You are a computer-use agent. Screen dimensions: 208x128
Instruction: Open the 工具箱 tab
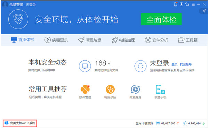click(x=188, y=40)
